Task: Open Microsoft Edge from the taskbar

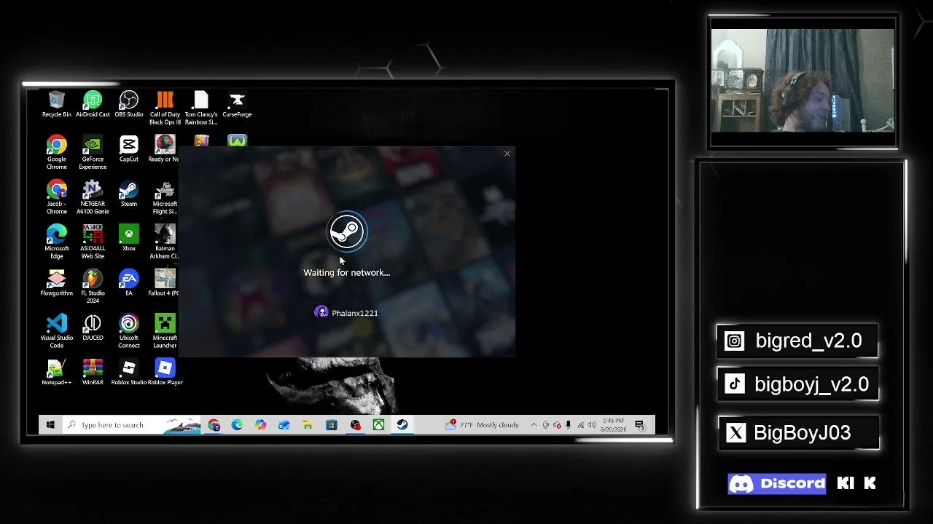Action: 237,425
